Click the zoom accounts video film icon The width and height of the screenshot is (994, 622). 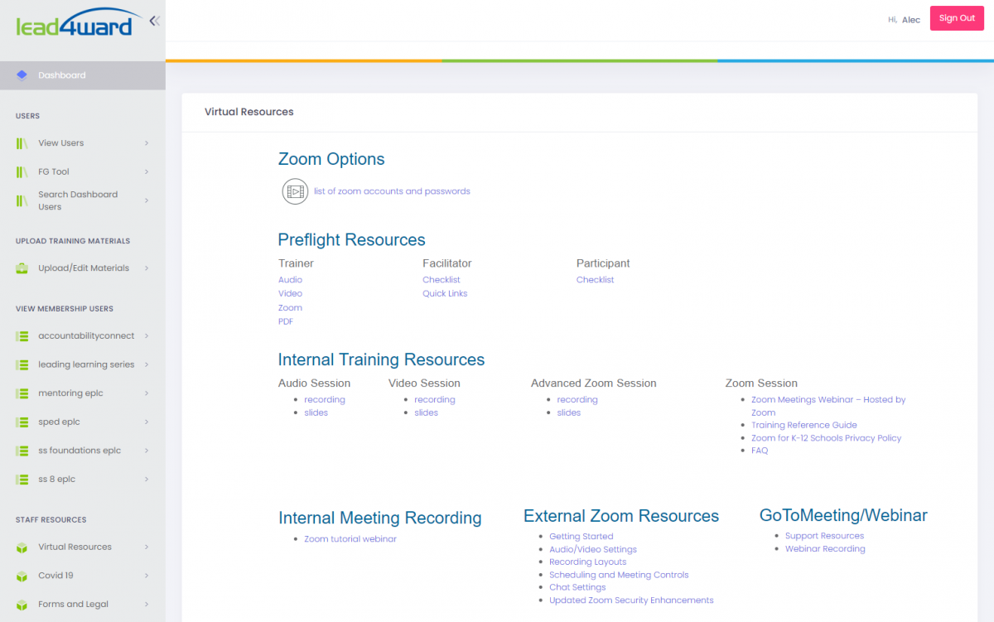[x=295, y=191]
